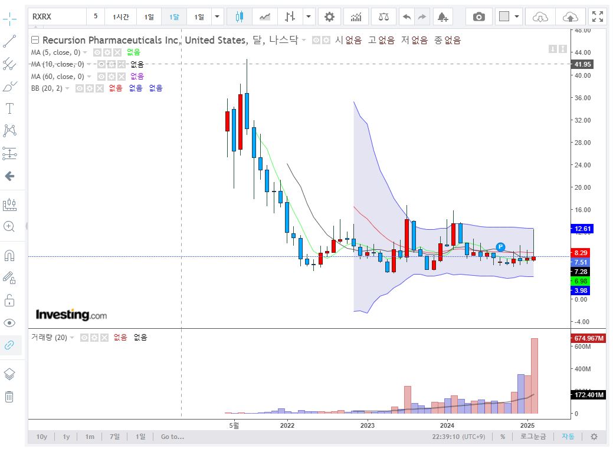Toggle hide all drawings eye icon
The height and width of the screenshot is (449, 613).
(x=9, y=323)
